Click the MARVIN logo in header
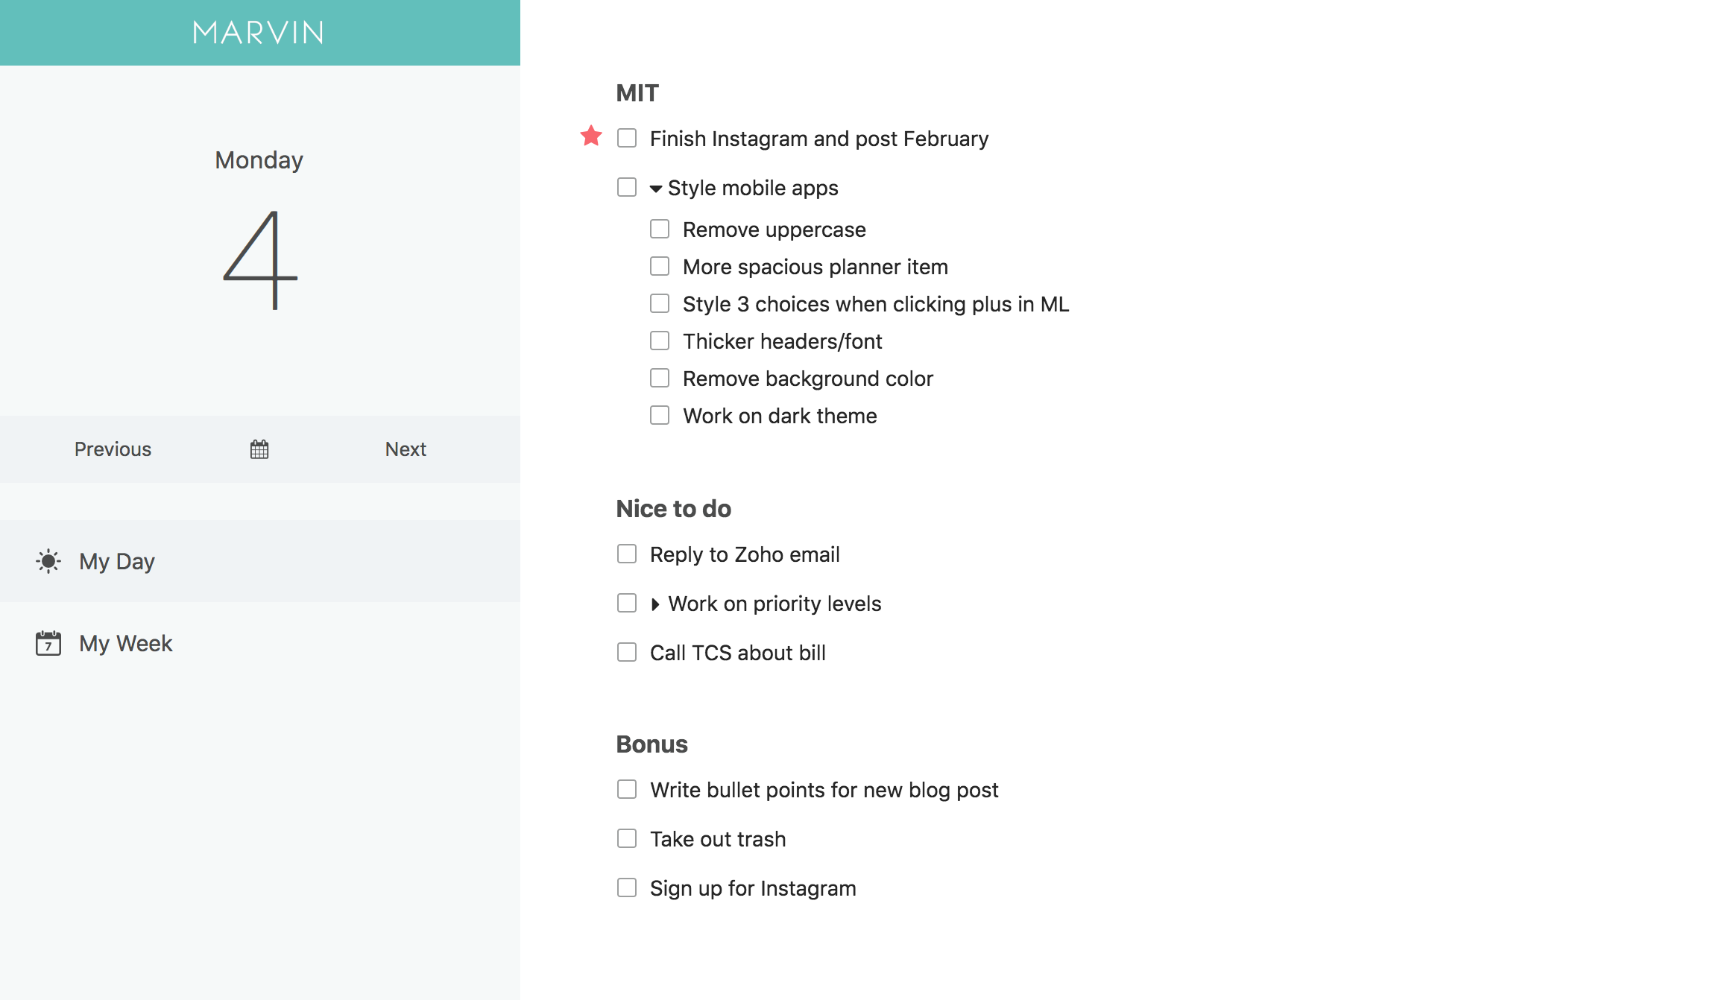The image size is (1710, 1000). (259, 32)
